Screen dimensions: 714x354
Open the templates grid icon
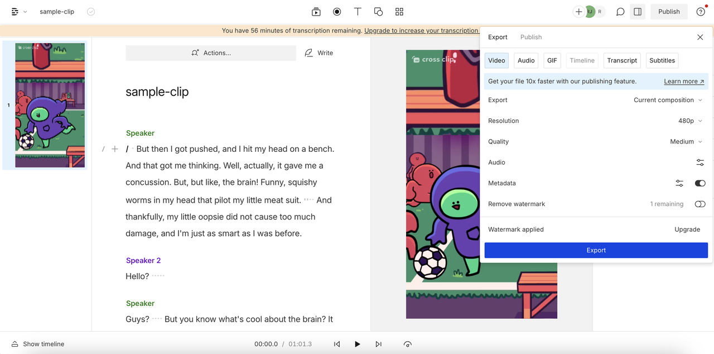[x=399, y=12]
